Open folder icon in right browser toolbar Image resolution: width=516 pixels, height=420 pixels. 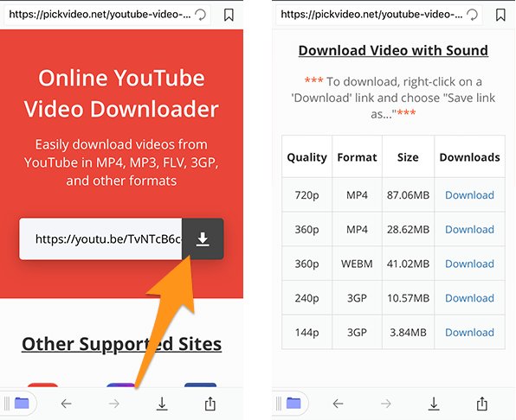(x=293, y=403)
